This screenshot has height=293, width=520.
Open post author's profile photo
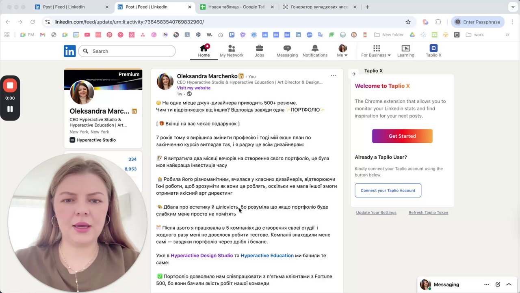click(x=165, y=82)
